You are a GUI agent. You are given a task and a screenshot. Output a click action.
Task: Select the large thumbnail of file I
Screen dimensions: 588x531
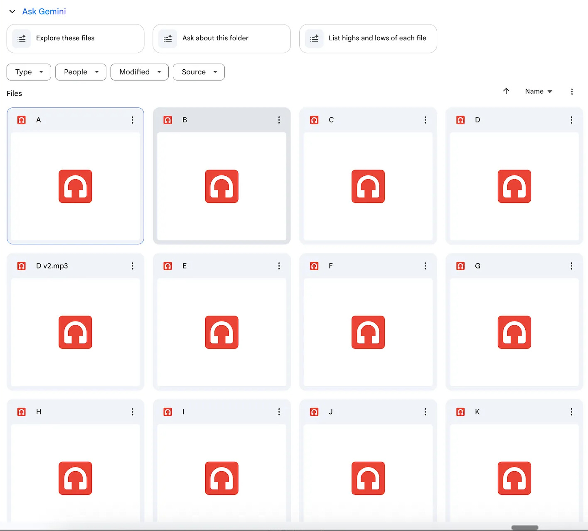[x=221, y=473]
